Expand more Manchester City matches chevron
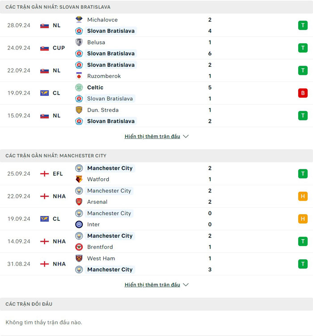 pyautogui.click(x=186, y=285)
